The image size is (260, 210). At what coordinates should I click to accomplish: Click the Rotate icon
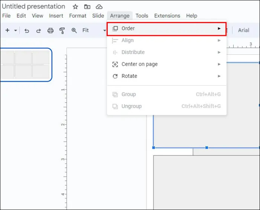pyautogui.click(x=115, y=76)
